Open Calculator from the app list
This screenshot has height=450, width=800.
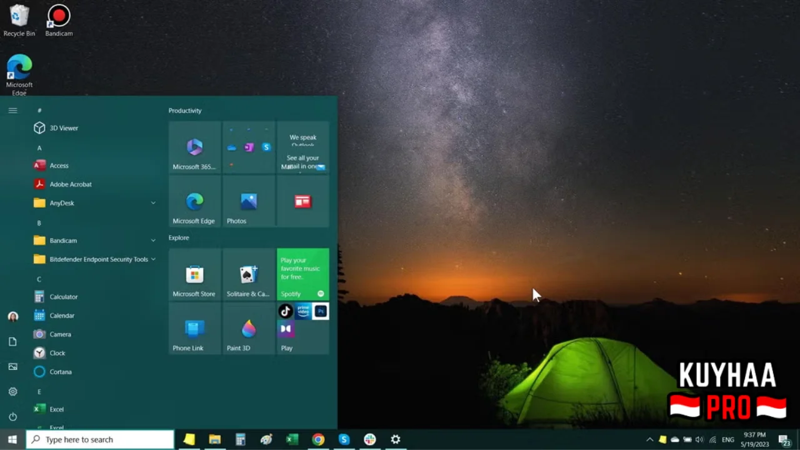click(x=94, y=297)
